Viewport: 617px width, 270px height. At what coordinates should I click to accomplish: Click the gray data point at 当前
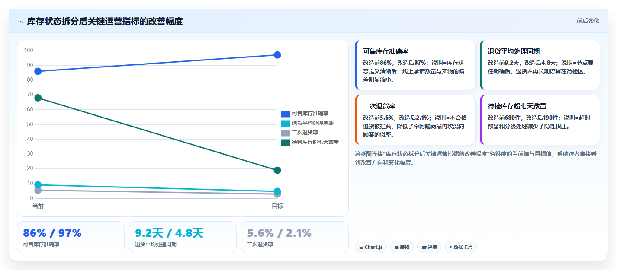tap(38, 190)
